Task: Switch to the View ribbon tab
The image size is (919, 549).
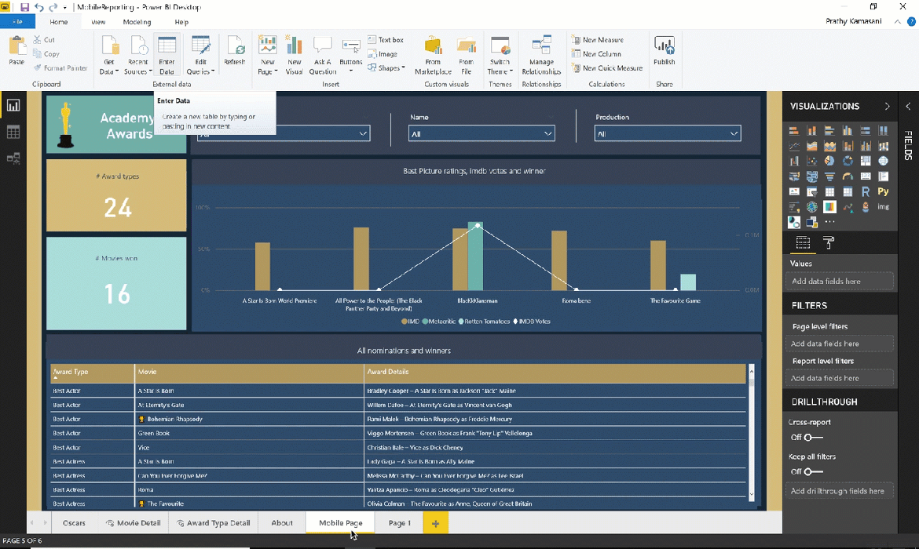Action: click(98, 22)
